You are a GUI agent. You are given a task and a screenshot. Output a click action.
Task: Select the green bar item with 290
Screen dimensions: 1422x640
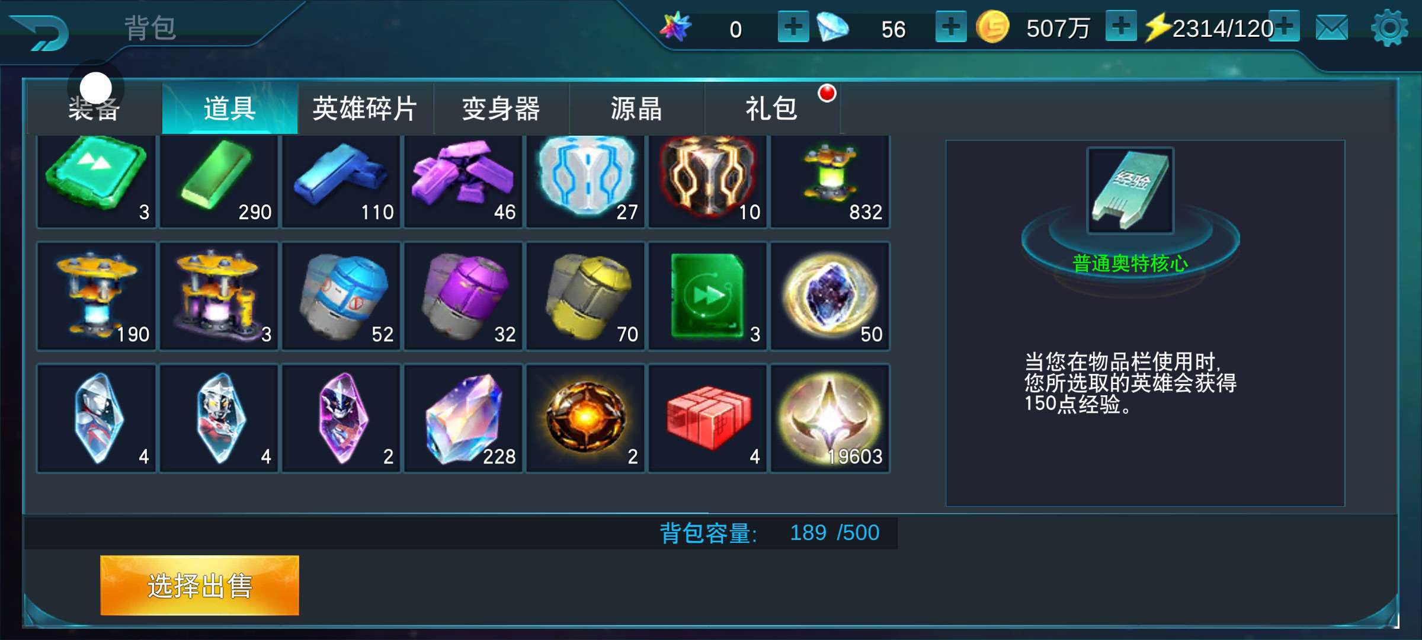[x=219, y=181]
